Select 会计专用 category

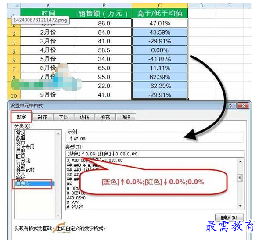click(25, 147)
